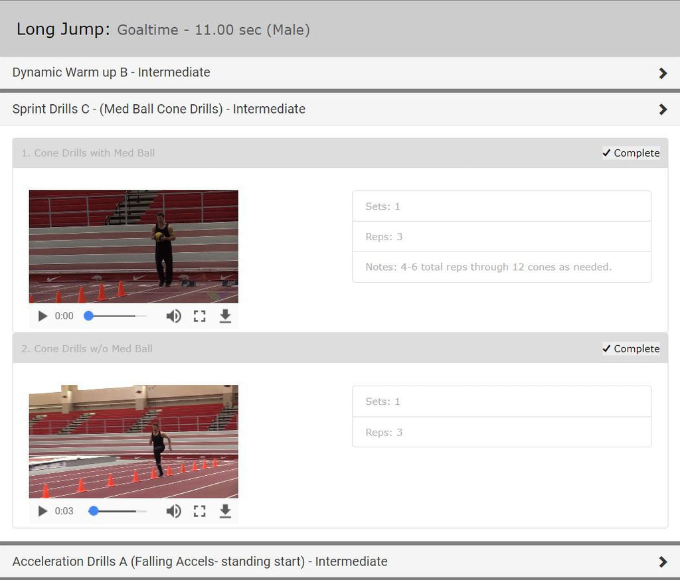The width and height of the screenshot is (680, 580).
Task: Click the Cone Drills w/o Med Ball video thumbnail
Action: [133, 441]
